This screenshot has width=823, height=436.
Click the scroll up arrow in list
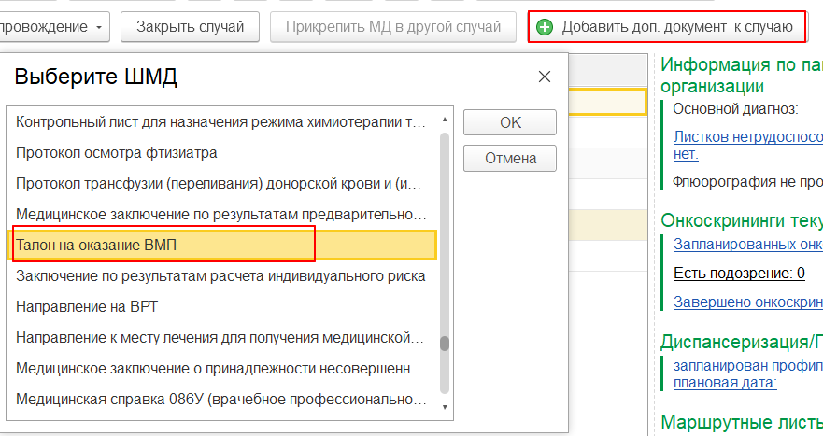click(445, 120)
